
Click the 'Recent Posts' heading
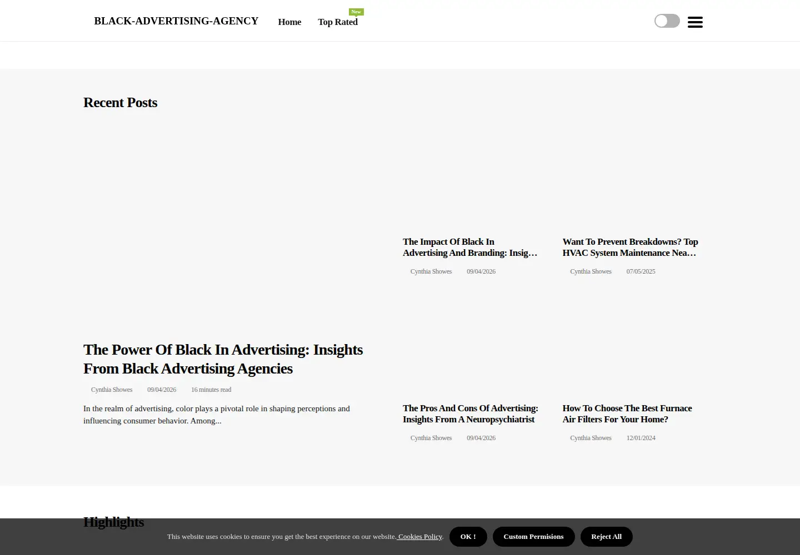(121, 103)
